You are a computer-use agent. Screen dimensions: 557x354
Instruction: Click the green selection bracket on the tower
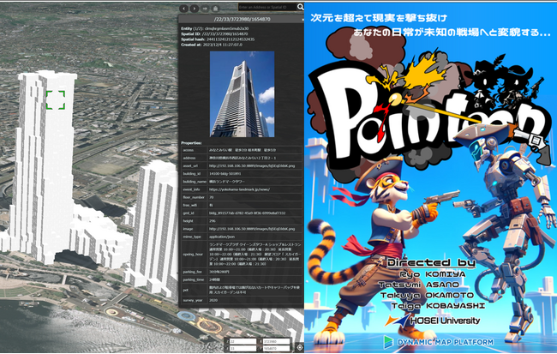click(x=56, y=100)
